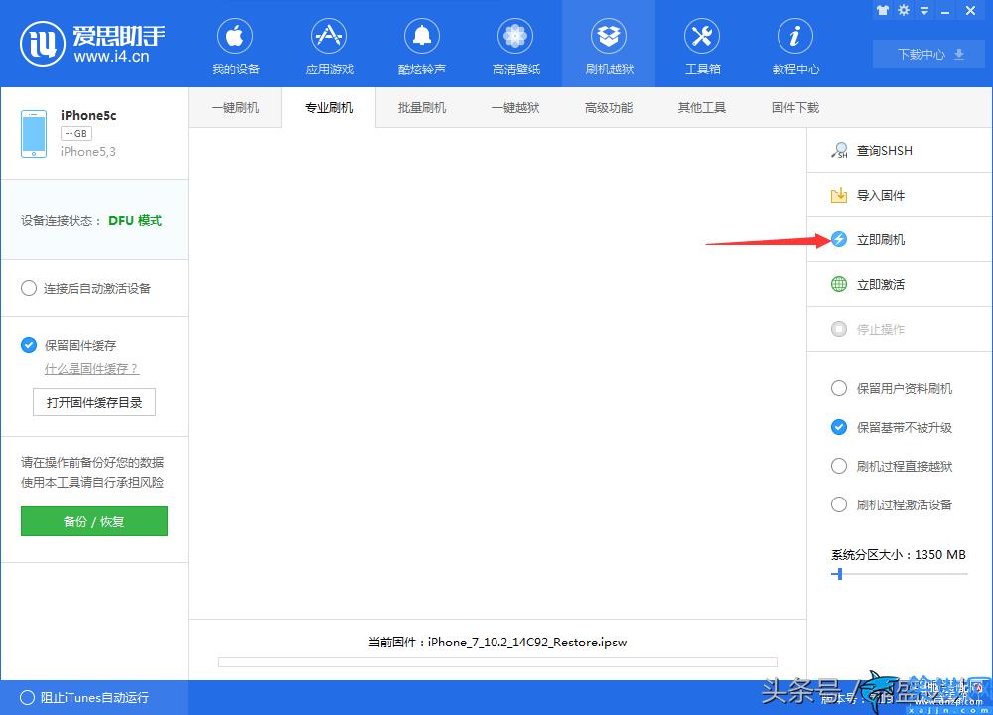Image resolution: width=993 pixels, height=715 pixels.
Task: Toggle 阻止iTunes自动运行 option
Action: tap(27, 697)
